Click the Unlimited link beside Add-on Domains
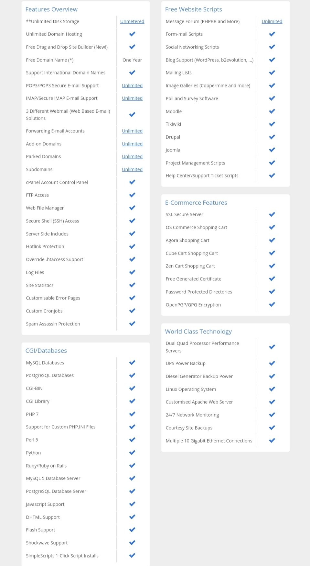Viewport: 310px width, 566px height. click(x=132, y=144)
